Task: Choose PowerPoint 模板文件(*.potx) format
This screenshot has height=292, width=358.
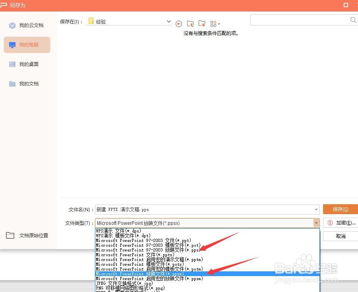Action: pyautogui.click(x=207, y=264)
